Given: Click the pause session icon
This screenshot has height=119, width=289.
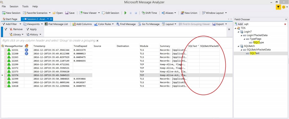Looking at the screenshot, I should (x=131, y=13).
